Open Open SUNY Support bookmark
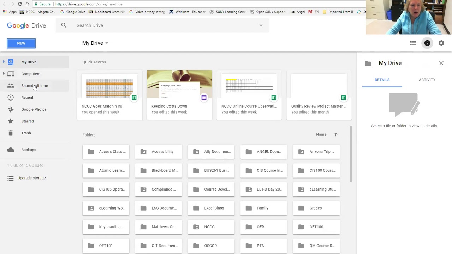452x254 pixels. tap(268, 12)
